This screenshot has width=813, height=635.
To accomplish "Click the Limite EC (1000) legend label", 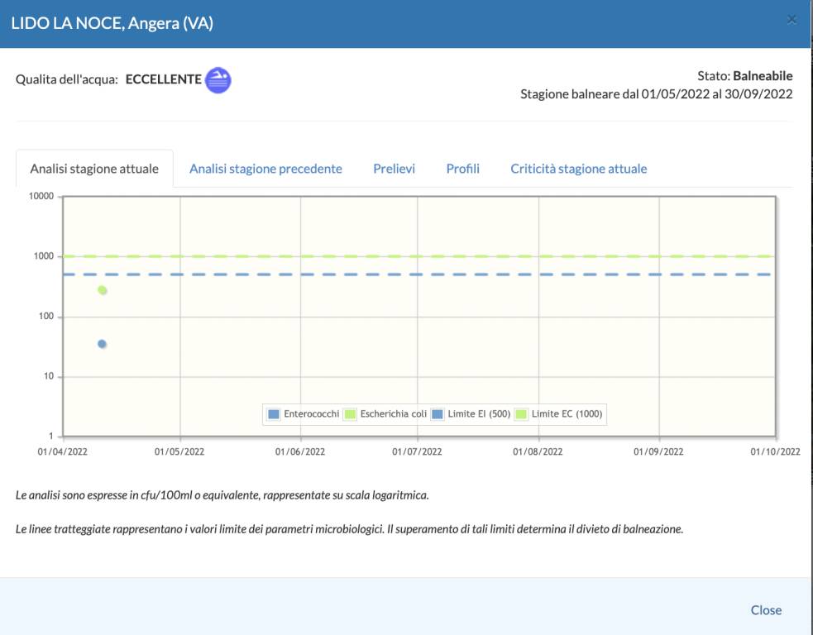I will point(567,414).
